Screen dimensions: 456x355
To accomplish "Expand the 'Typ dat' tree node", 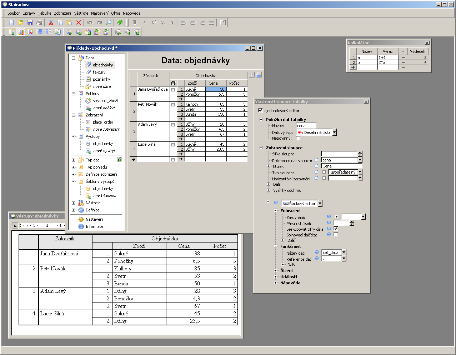I will (x=74, y=160).
